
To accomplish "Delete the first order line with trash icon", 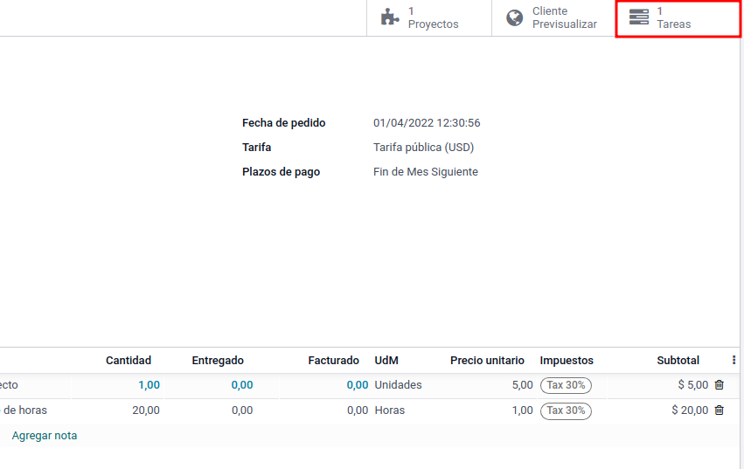I will pyautogui.click(x=720, y=385).
